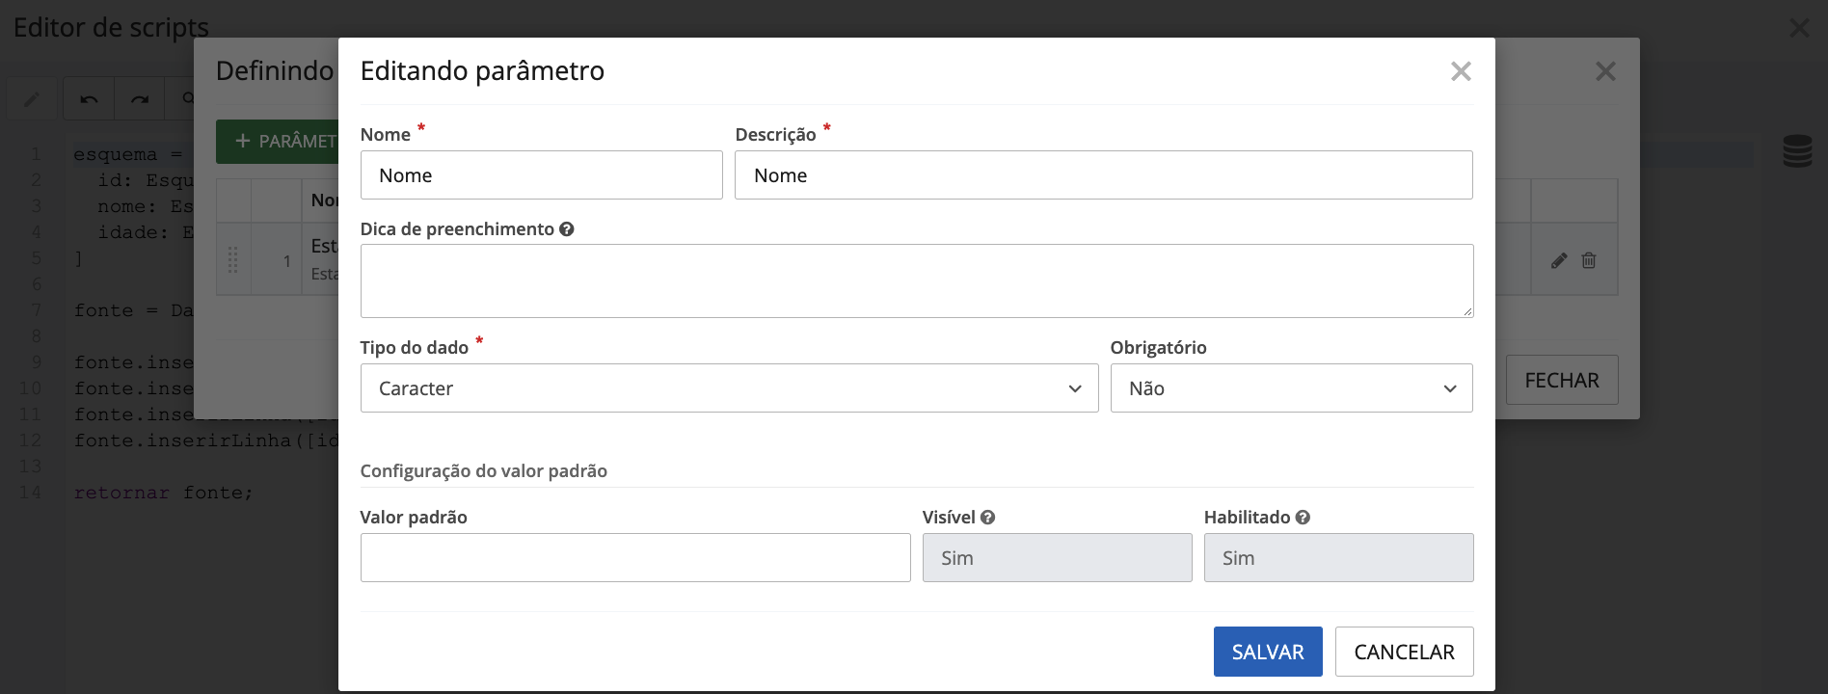Viewport: 1828px width, 694px height.
Task: Open the disabled Habilitado select field
Action: tap(1338, 558)
